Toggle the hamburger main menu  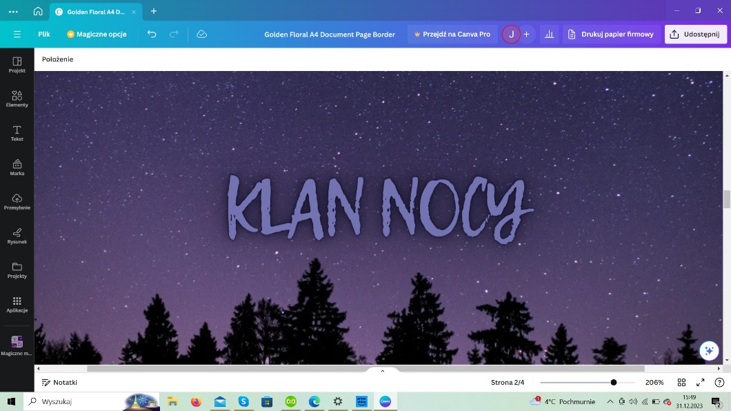17,34
